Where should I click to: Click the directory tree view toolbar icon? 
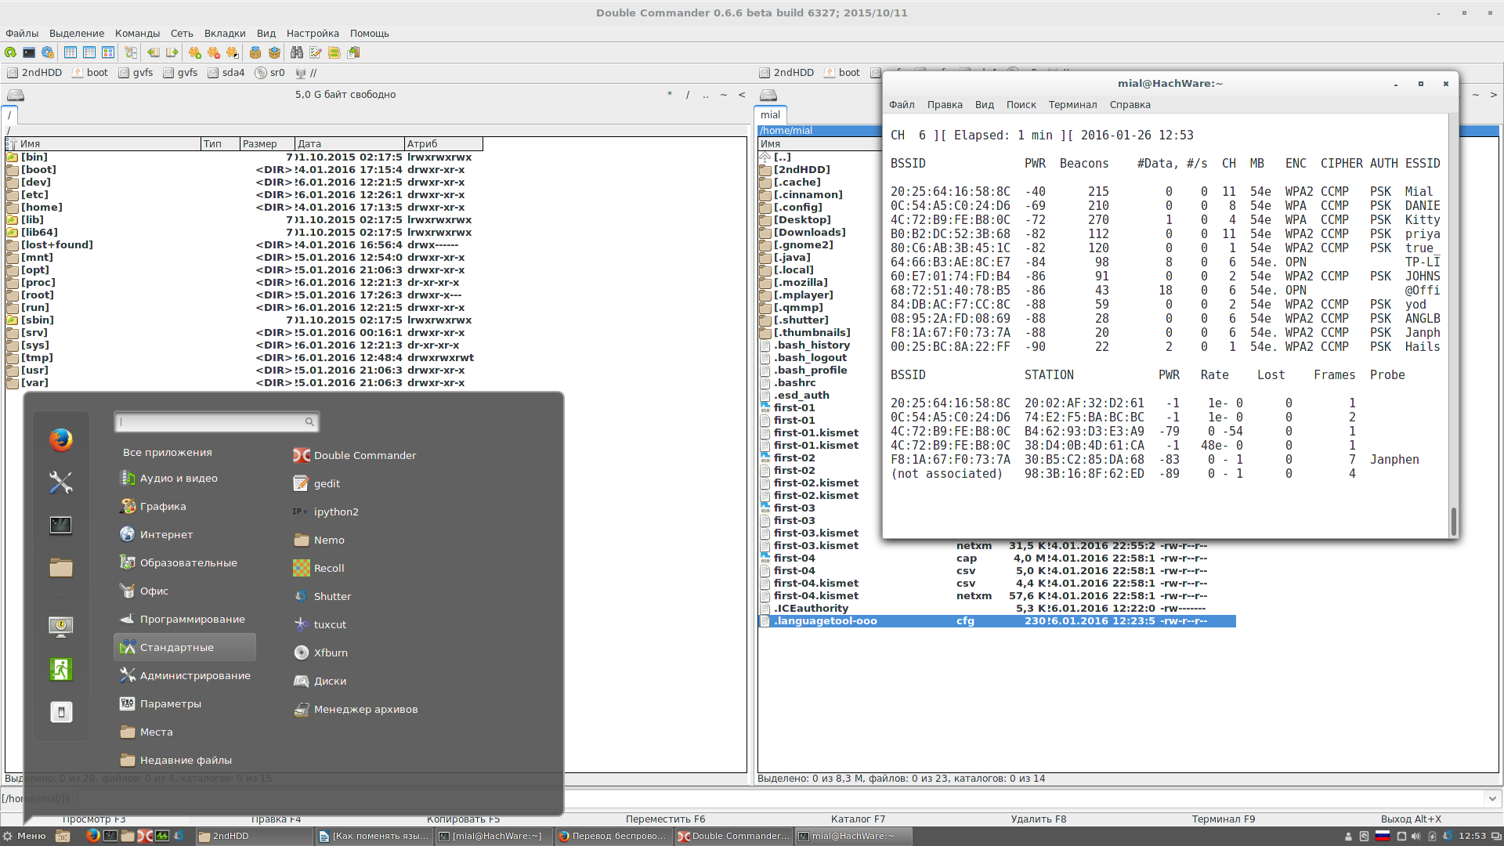point(131,52)
